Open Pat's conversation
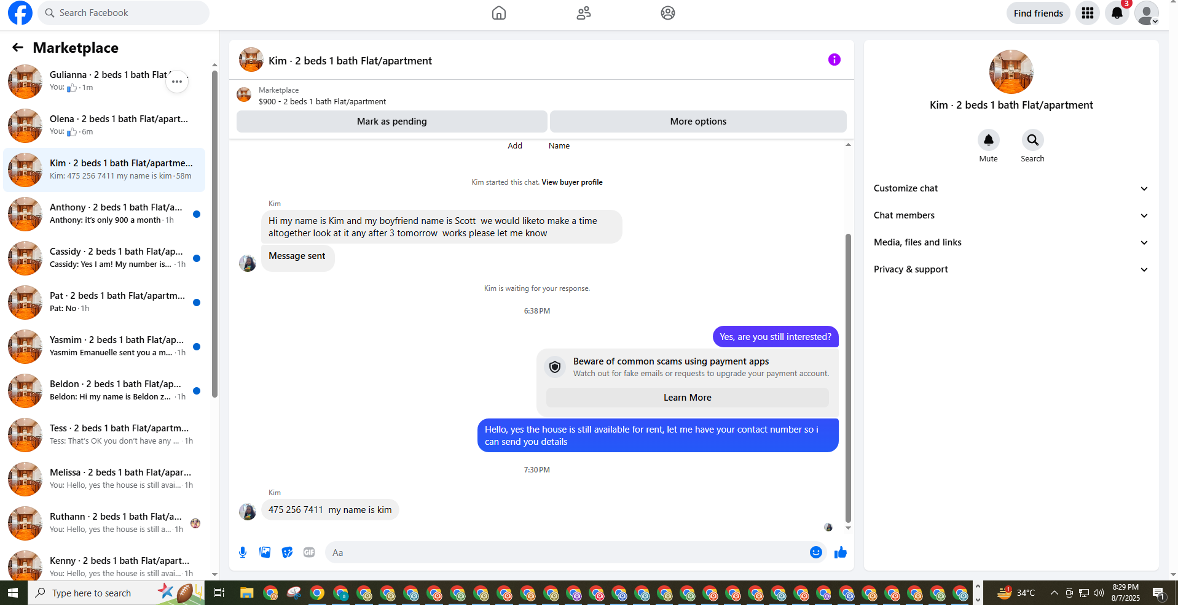This screenshot has height=605, width=1178. [x=104, y=302]
